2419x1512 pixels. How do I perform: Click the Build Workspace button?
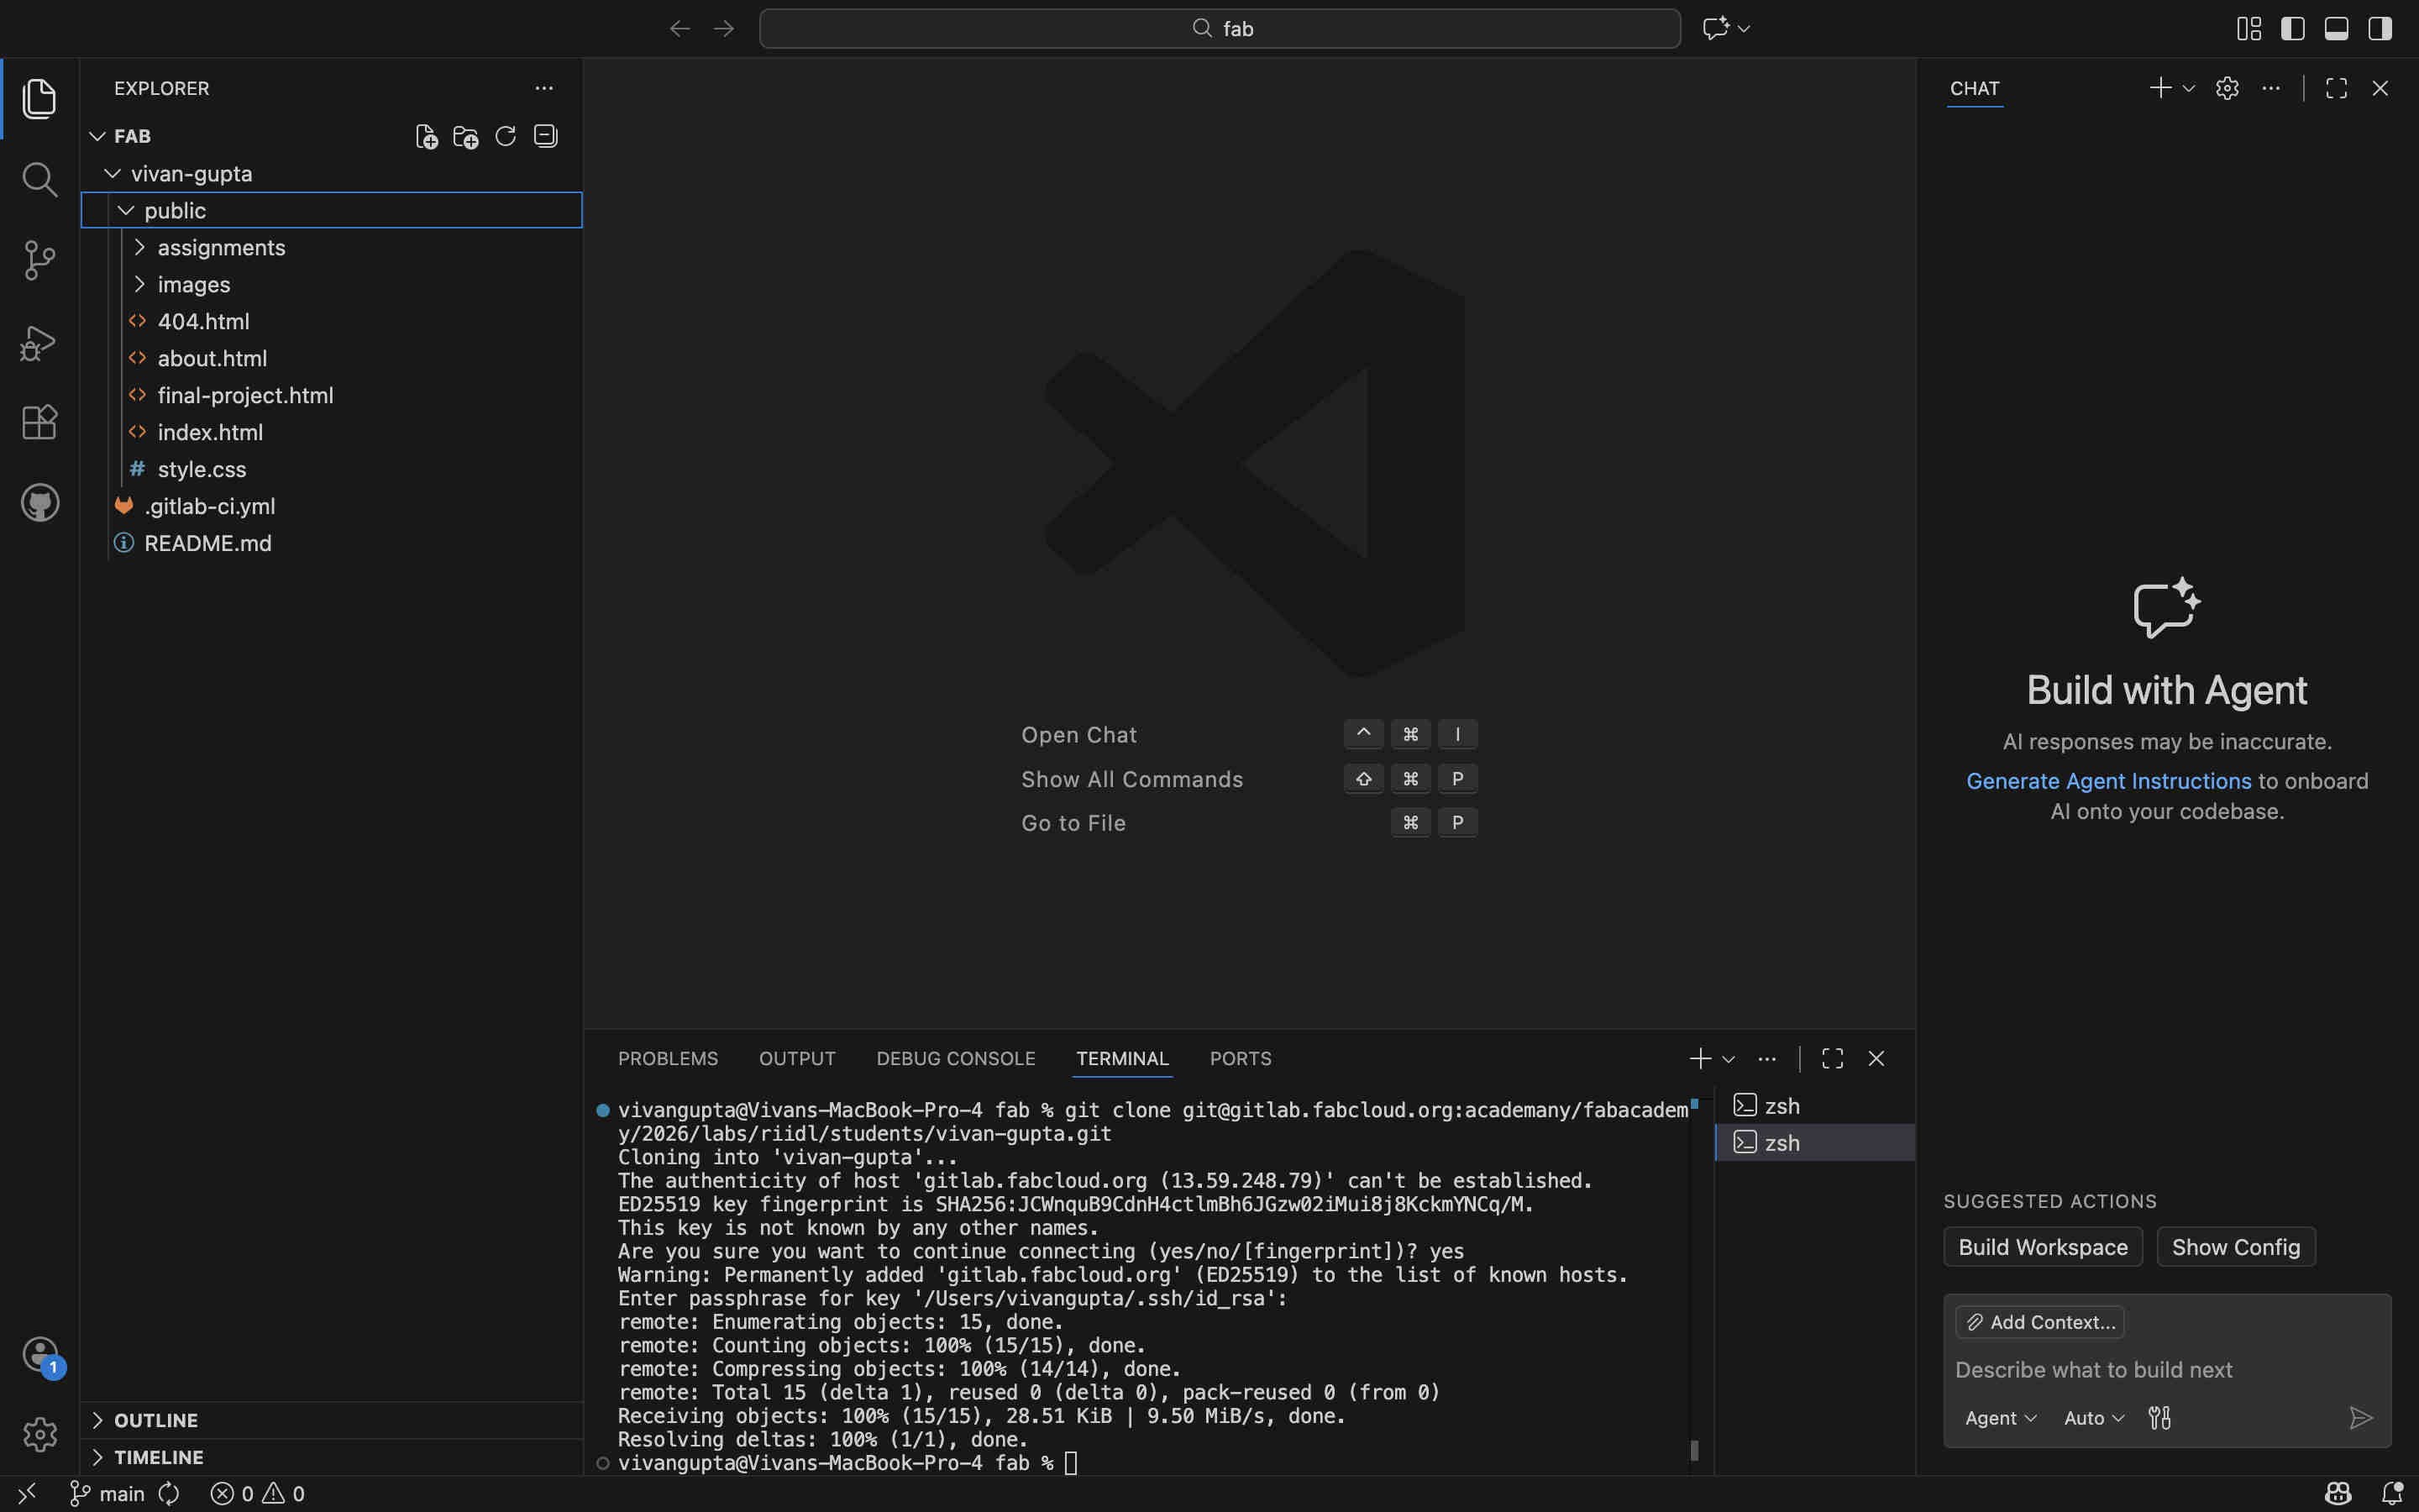point(2042,1247)
